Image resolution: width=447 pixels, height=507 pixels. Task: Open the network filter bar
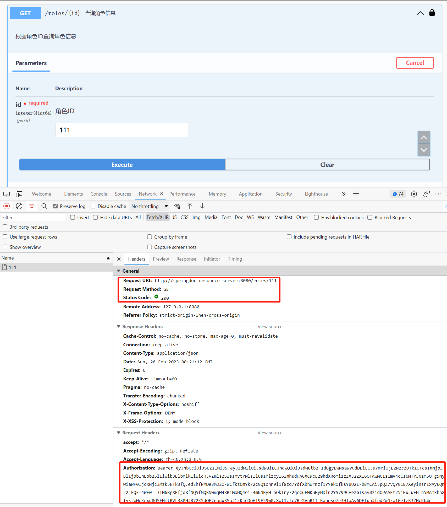tap(32, 206)
